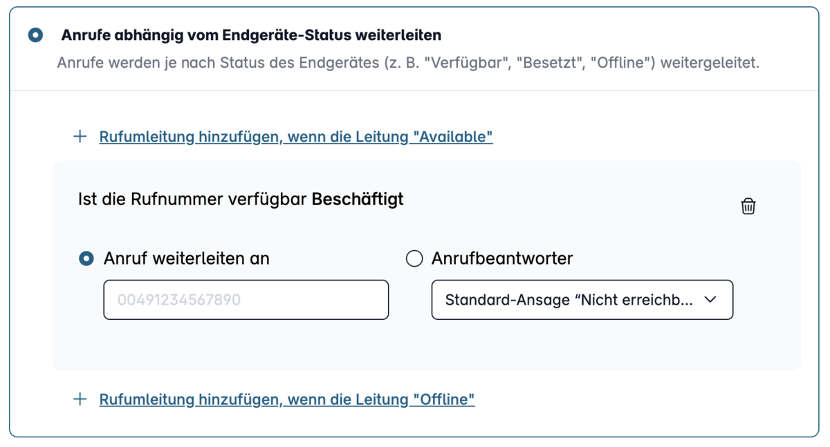
Task: Add call forwarding for line "Offline"
Action: tap(287, 399)
